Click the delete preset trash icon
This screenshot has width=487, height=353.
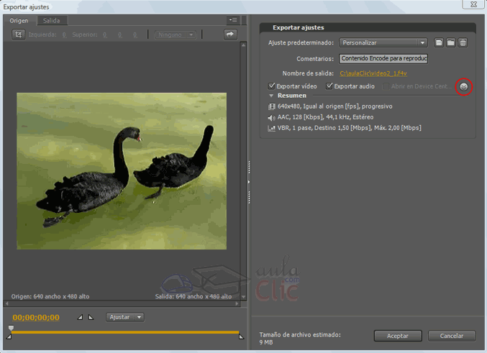(463, 43)
